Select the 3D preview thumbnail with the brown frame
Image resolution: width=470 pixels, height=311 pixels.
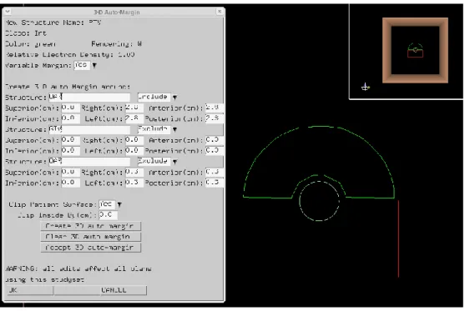pyautogui.click(x=415, y=50)
